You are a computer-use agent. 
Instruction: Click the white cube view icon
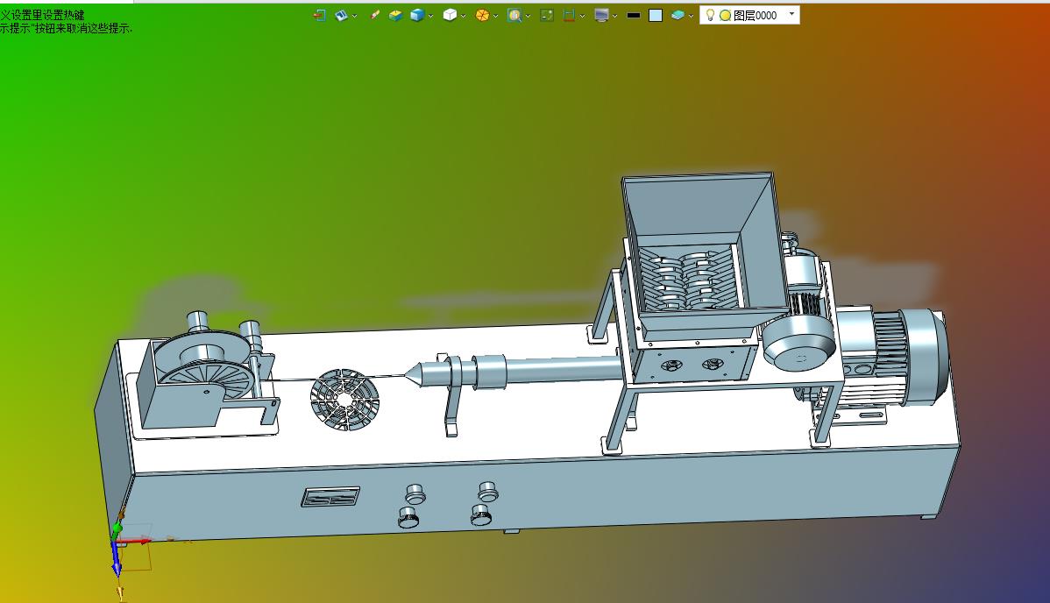coord(450,15)
